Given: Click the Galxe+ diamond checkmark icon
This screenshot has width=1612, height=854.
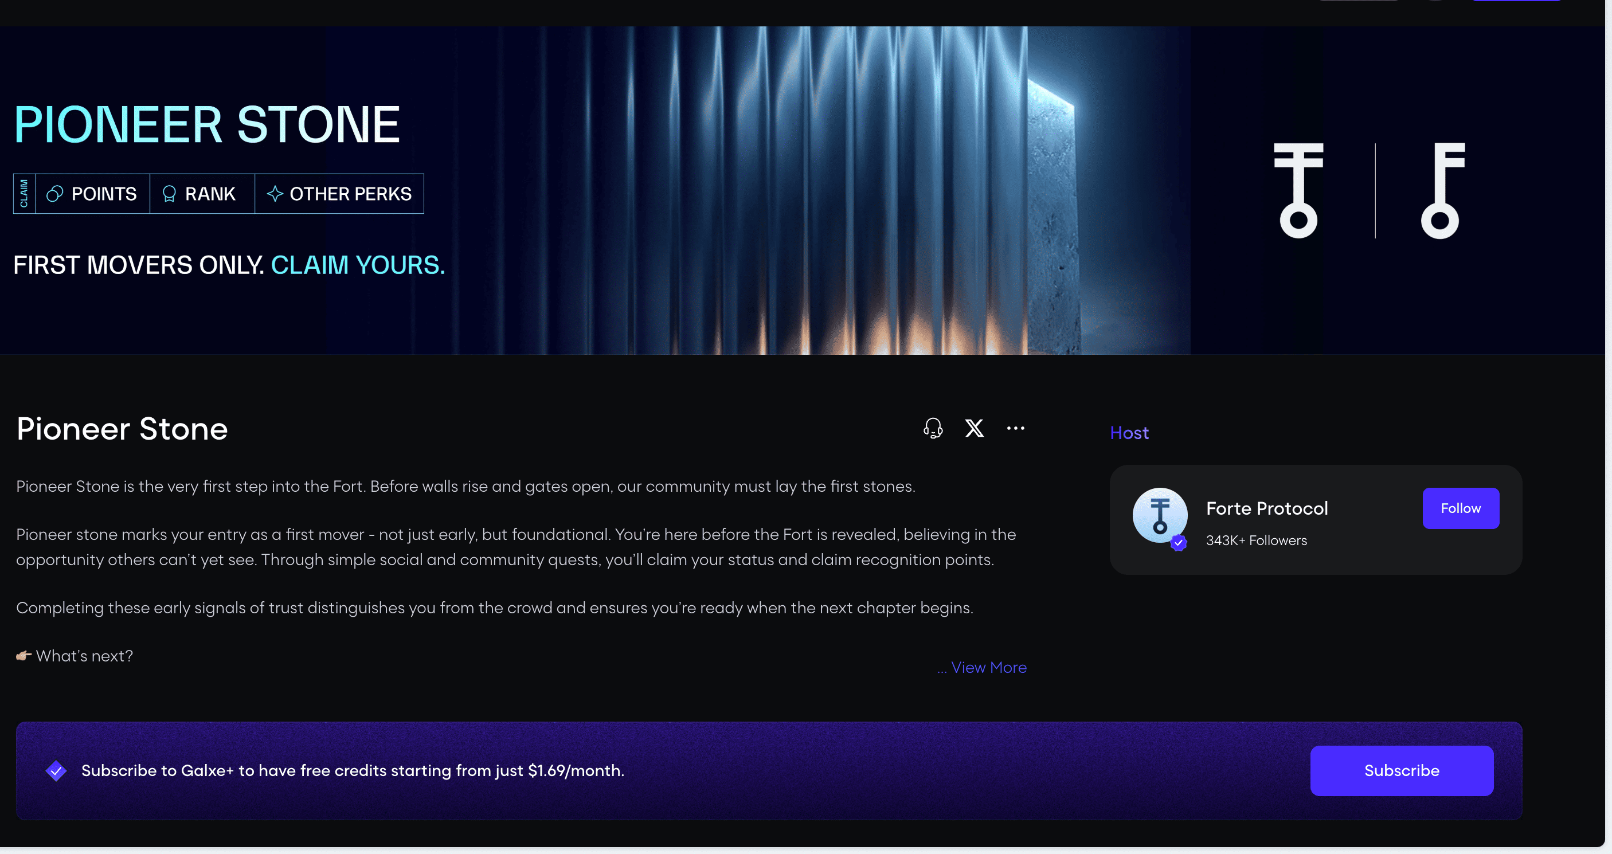Looking at the screenshot, I should 56,770.
